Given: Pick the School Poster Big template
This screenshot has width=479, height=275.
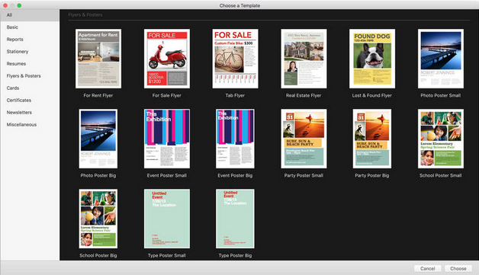Looking at the screenshot, I should pyautogui.click(x=98, y=219).
